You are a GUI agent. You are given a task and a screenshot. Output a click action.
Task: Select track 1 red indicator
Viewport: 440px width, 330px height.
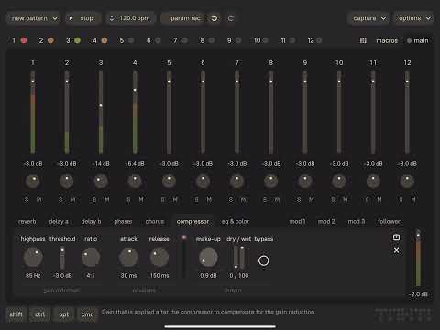24,40
